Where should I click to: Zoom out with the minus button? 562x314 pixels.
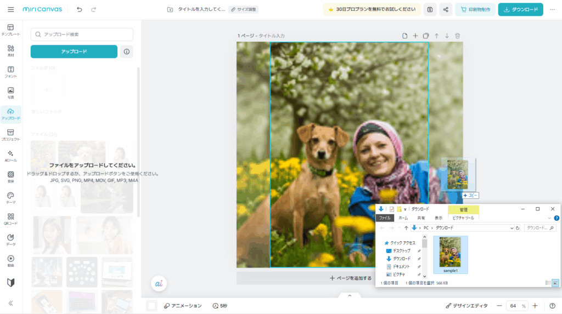tap(499, 306)
